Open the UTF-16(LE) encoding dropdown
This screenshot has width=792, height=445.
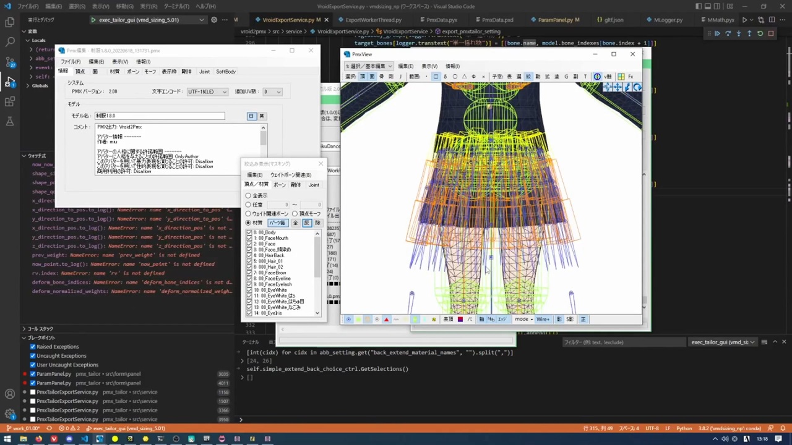207,91
